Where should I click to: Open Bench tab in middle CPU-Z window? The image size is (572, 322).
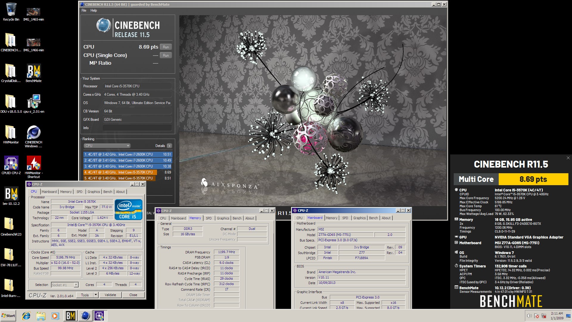(237, 218)
